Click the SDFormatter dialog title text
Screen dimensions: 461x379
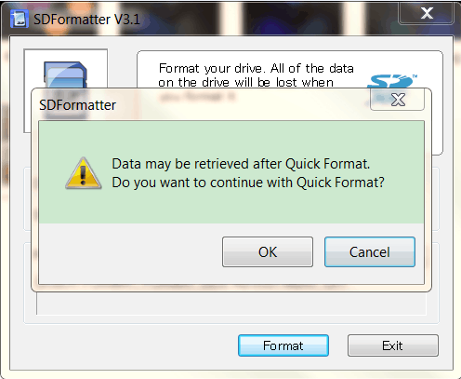77,105
